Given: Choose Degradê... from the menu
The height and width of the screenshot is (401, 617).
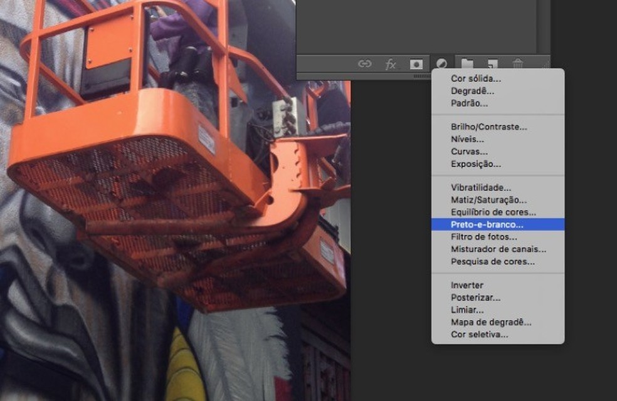Looking at the screenshot, I should coord(498,91).
